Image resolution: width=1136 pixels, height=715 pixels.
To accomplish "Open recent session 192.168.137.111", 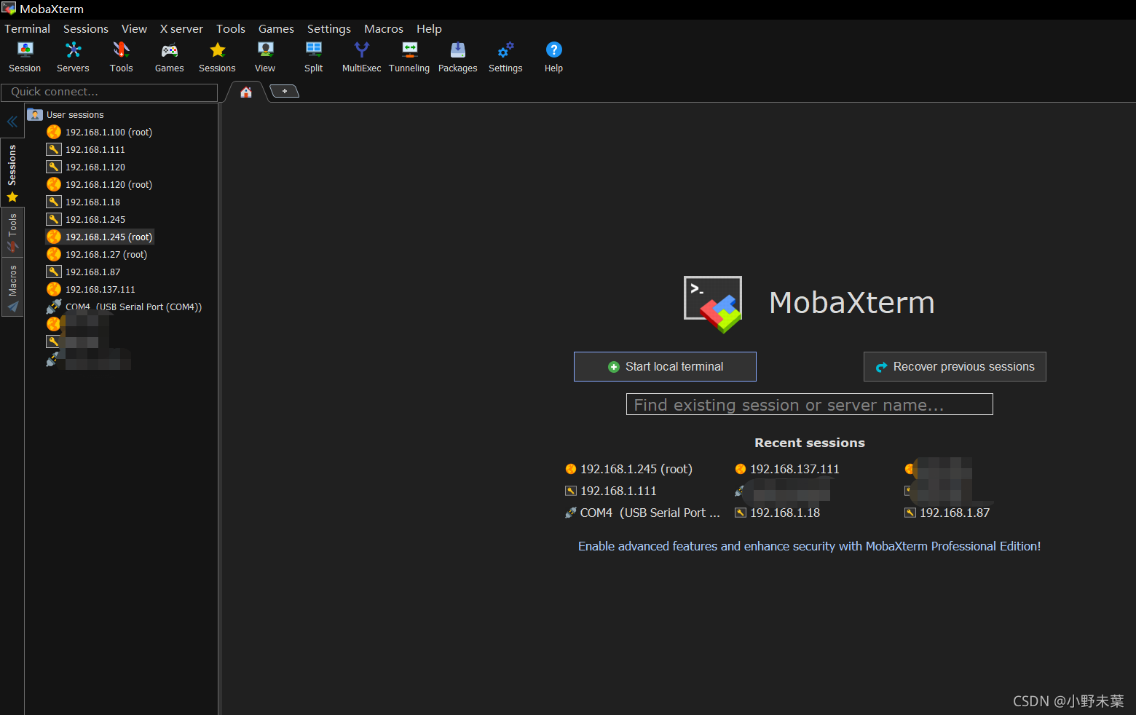I will point(787,469).
